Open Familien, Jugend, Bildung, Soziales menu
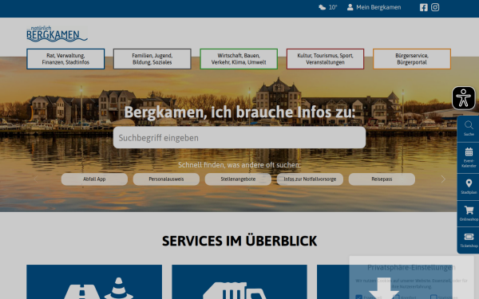The height and width of the screenshot is (299, 479). (152, 59)
